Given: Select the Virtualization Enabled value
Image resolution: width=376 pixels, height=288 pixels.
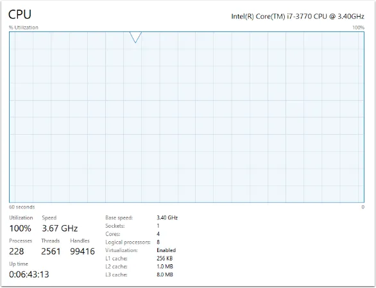Looking at the screenshot, I should [x=166, y=250].
